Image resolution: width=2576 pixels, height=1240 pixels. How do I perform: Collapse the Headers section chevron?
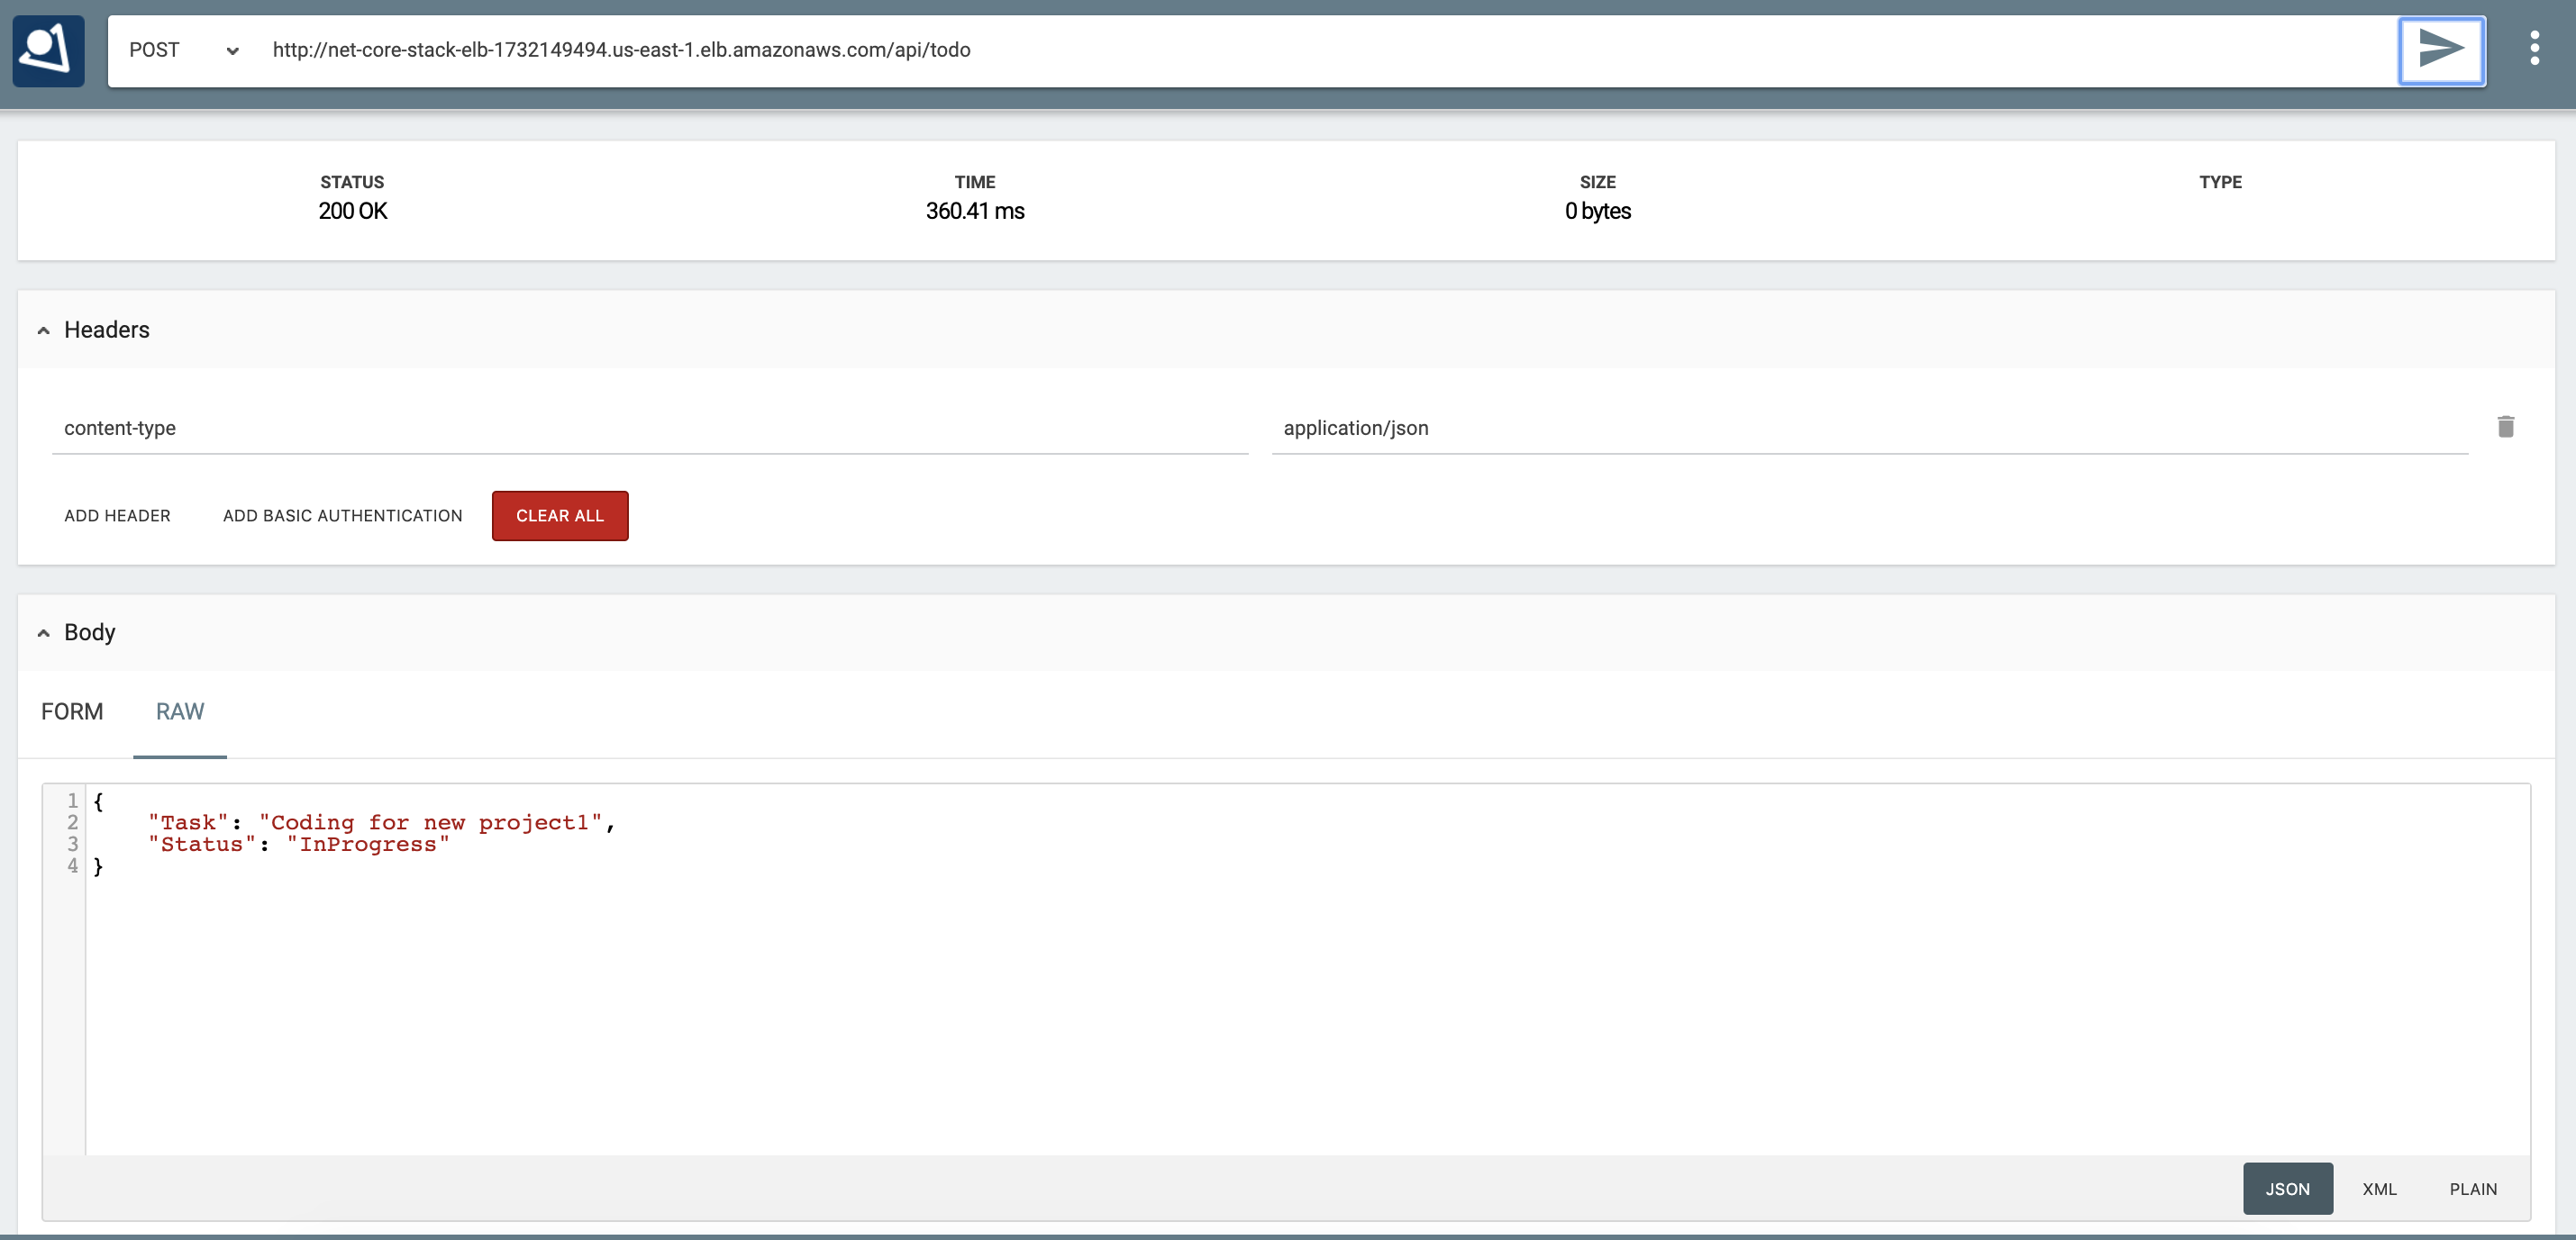44,330
